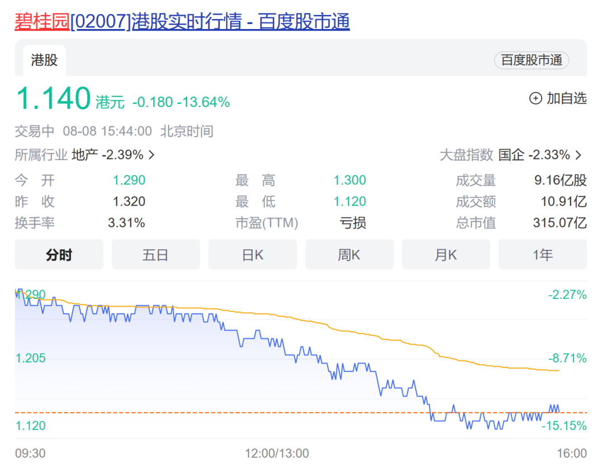Click the current price 1.140
The width and height of the screenshot is (603, 464).
[x=54, y=98]
